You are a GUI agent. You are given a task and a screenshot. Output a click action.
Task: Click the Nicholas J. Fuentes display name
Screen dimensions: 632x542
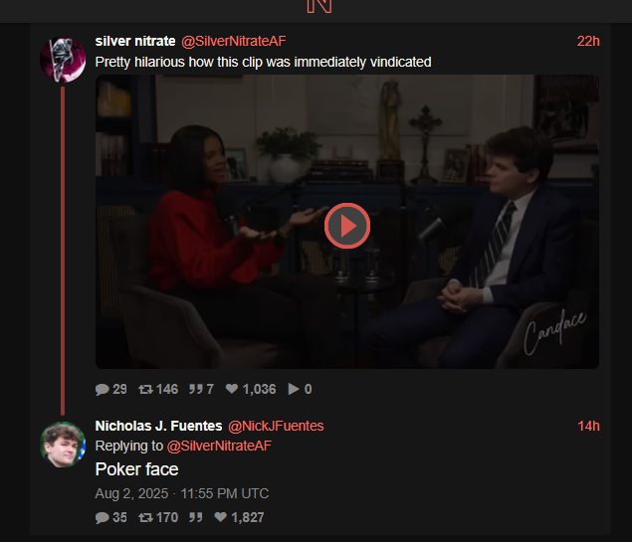pyautogui.click(x=158, y=426)
